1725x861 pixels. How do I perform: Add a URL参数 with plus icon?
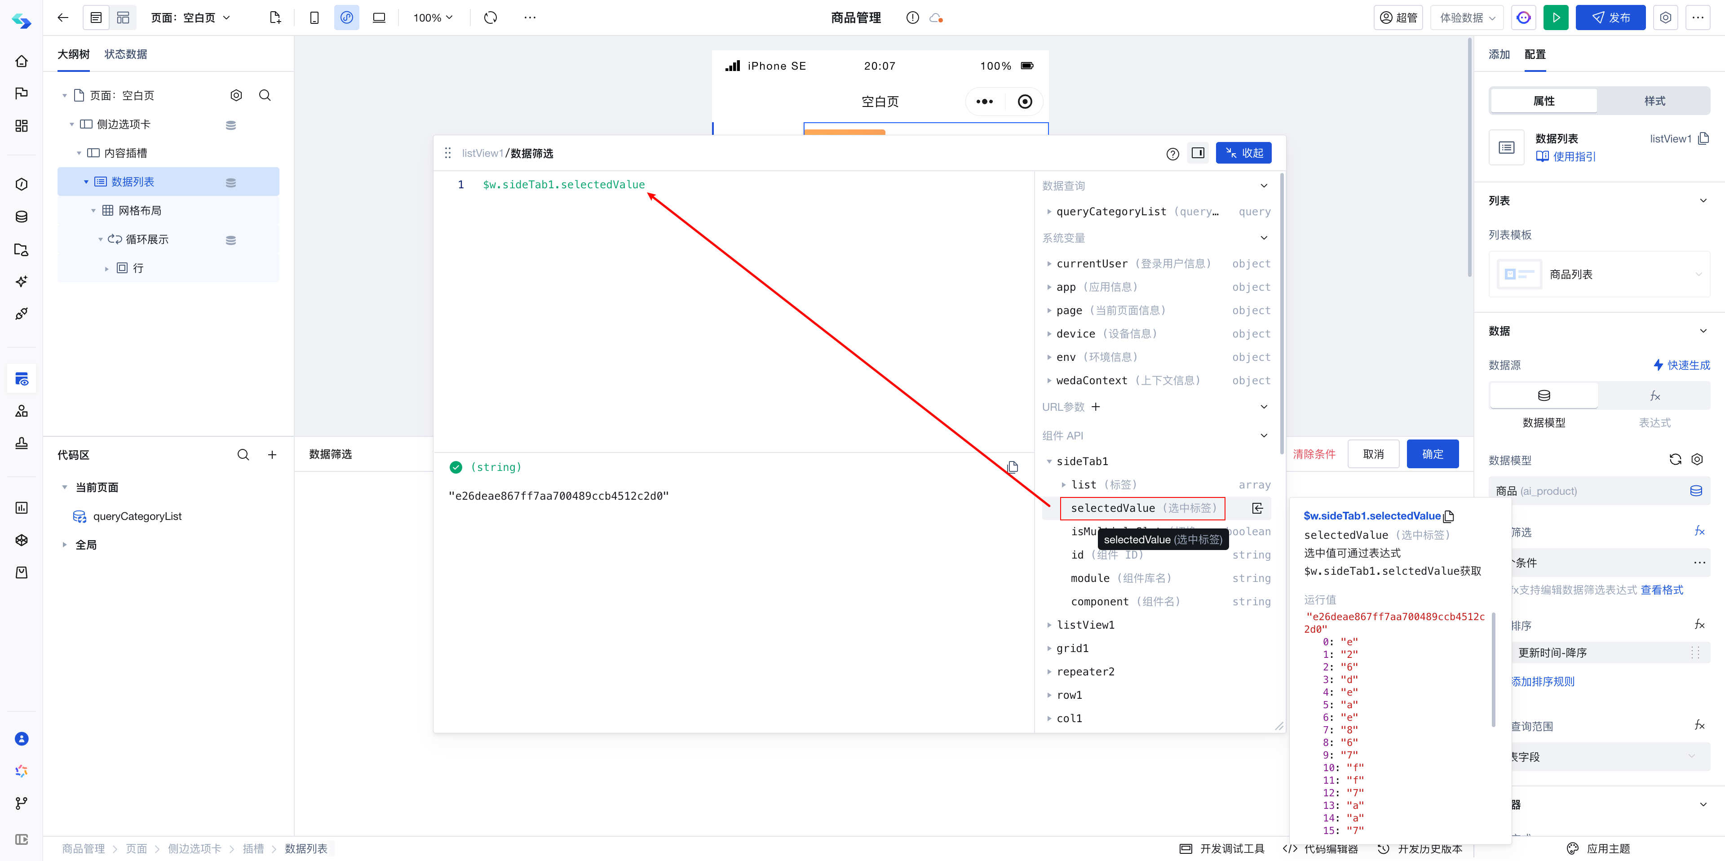pos(1096,407)
